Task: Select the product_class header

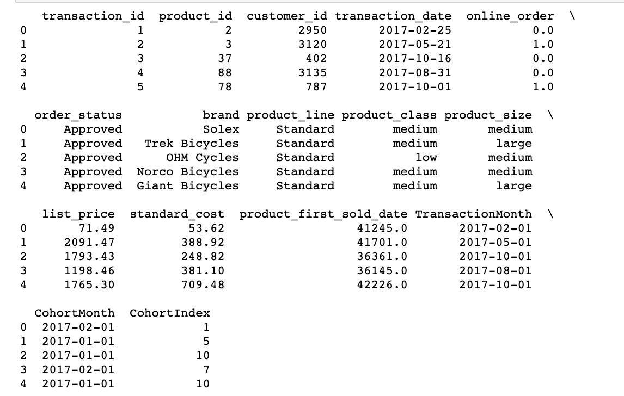Action: pyautogui.click(x=389, y=115)
